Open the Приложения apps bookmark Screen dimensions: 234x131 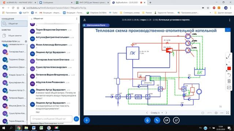pos(10,13)
